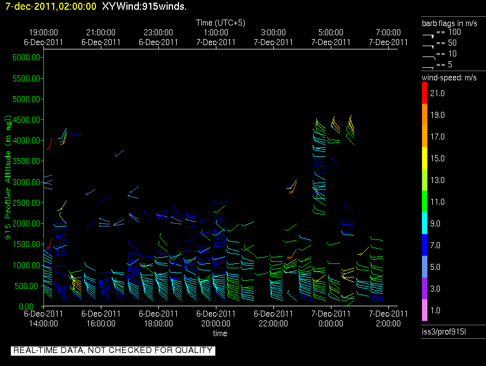Click the '6-Dec-2011 22:00:00' bottom axis tick
Screen dimensions: 486x366
coord(273,319)
